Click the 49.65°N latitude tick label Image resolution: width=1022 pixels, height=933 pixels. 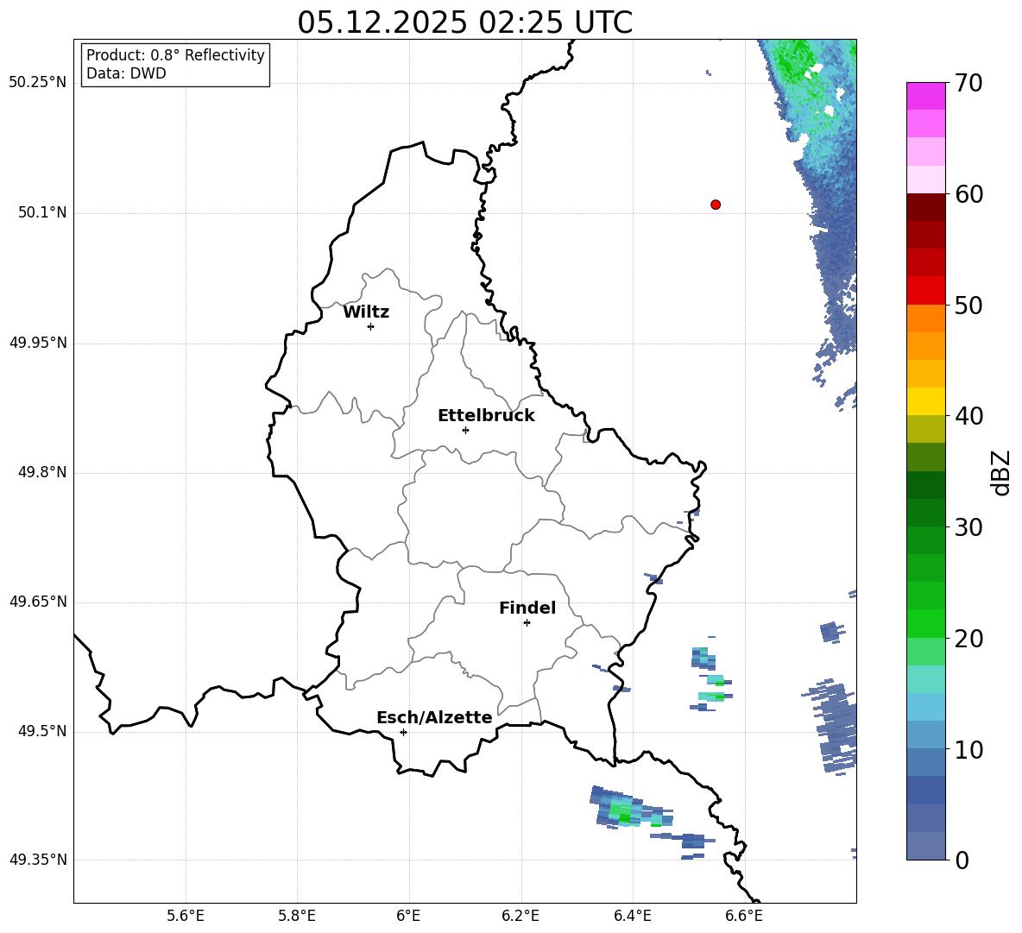coord(38,602)
